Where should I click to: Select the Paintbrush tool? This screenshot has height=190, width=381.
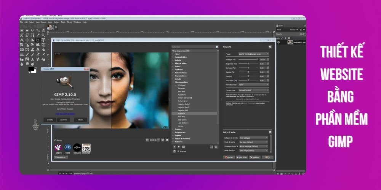pyautogui.click(x=32, y=54)
